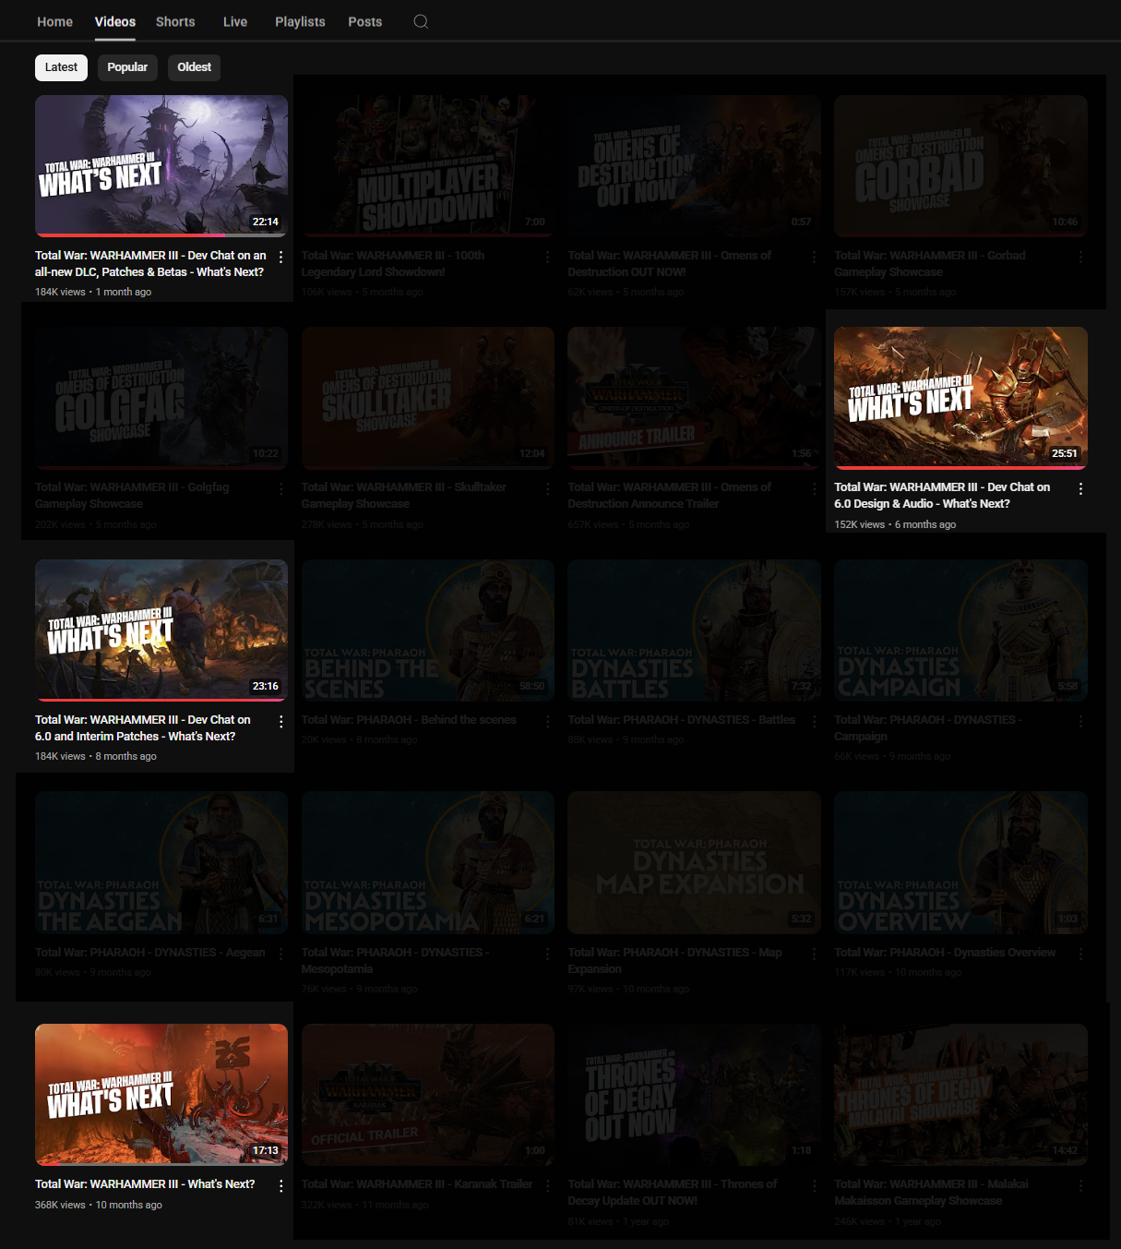Switch to the Posts tab
The height and width of the screenshot is (1249, 1121).
pos(365,21)
